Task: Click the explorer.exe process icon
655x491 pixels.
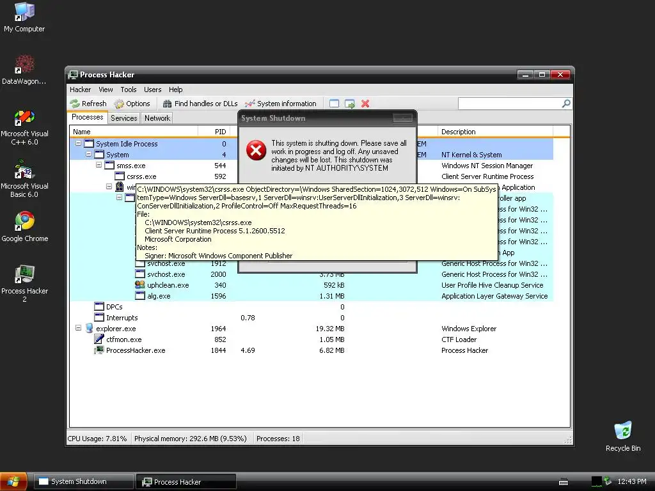Action: [89, 328]
